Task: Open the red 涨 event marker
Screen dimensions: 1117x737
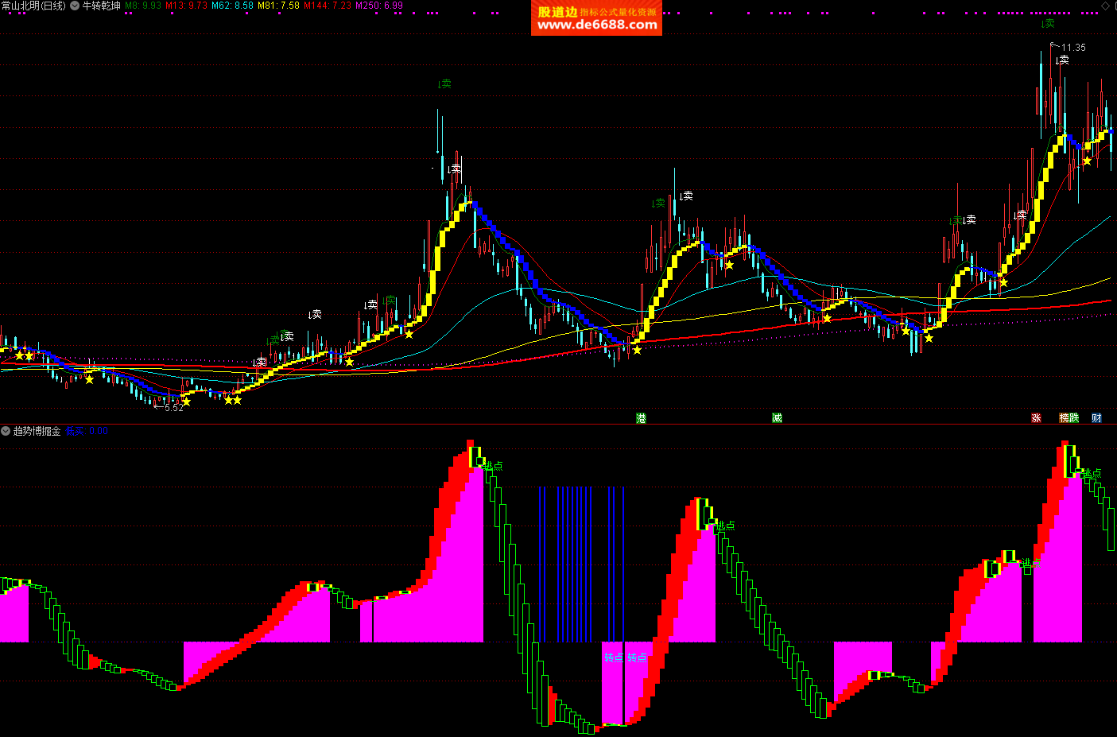Action: [x=1036, y=418]
